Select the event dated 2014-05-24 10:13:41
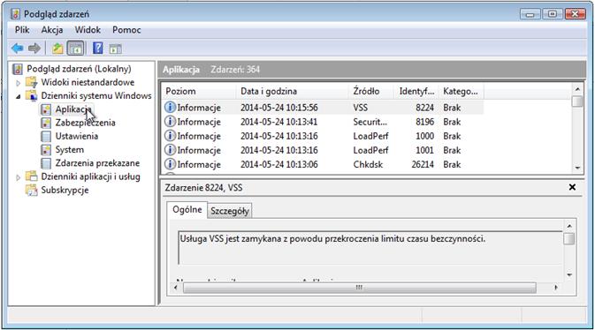 pos(324,122)
